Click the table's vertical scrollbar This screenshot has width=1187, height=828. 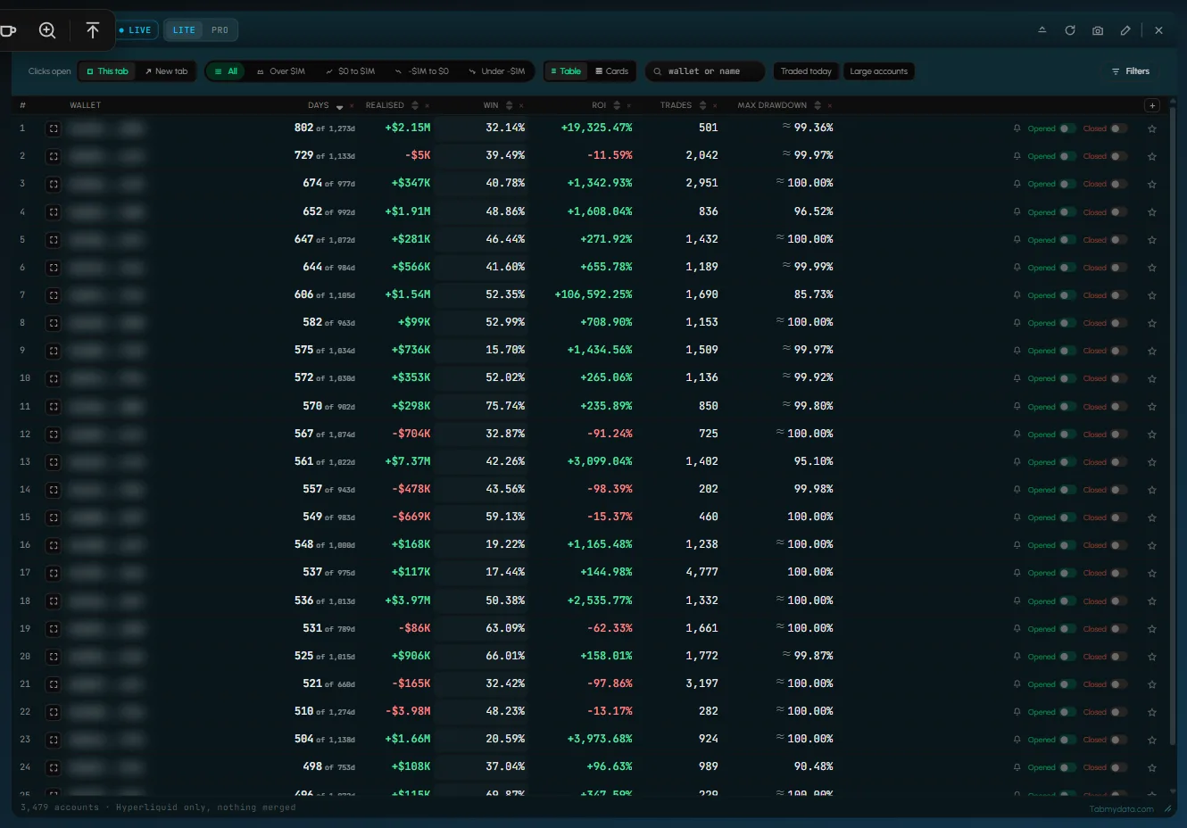(1172, 428)
